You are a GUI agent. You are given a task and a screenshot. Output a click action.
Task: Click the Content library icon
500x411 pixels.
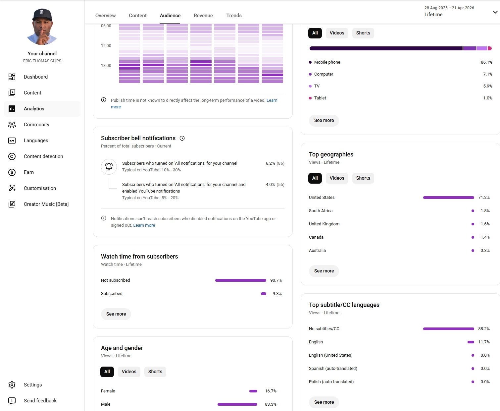pyautogui.click(x=12, y=93)
